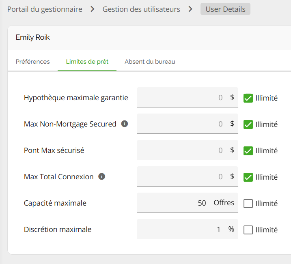The width and height of the screenshot is (291, 264).
Task: Select the Limites de prêt tab
Action: pyautogui.click(x=87, y=62)
